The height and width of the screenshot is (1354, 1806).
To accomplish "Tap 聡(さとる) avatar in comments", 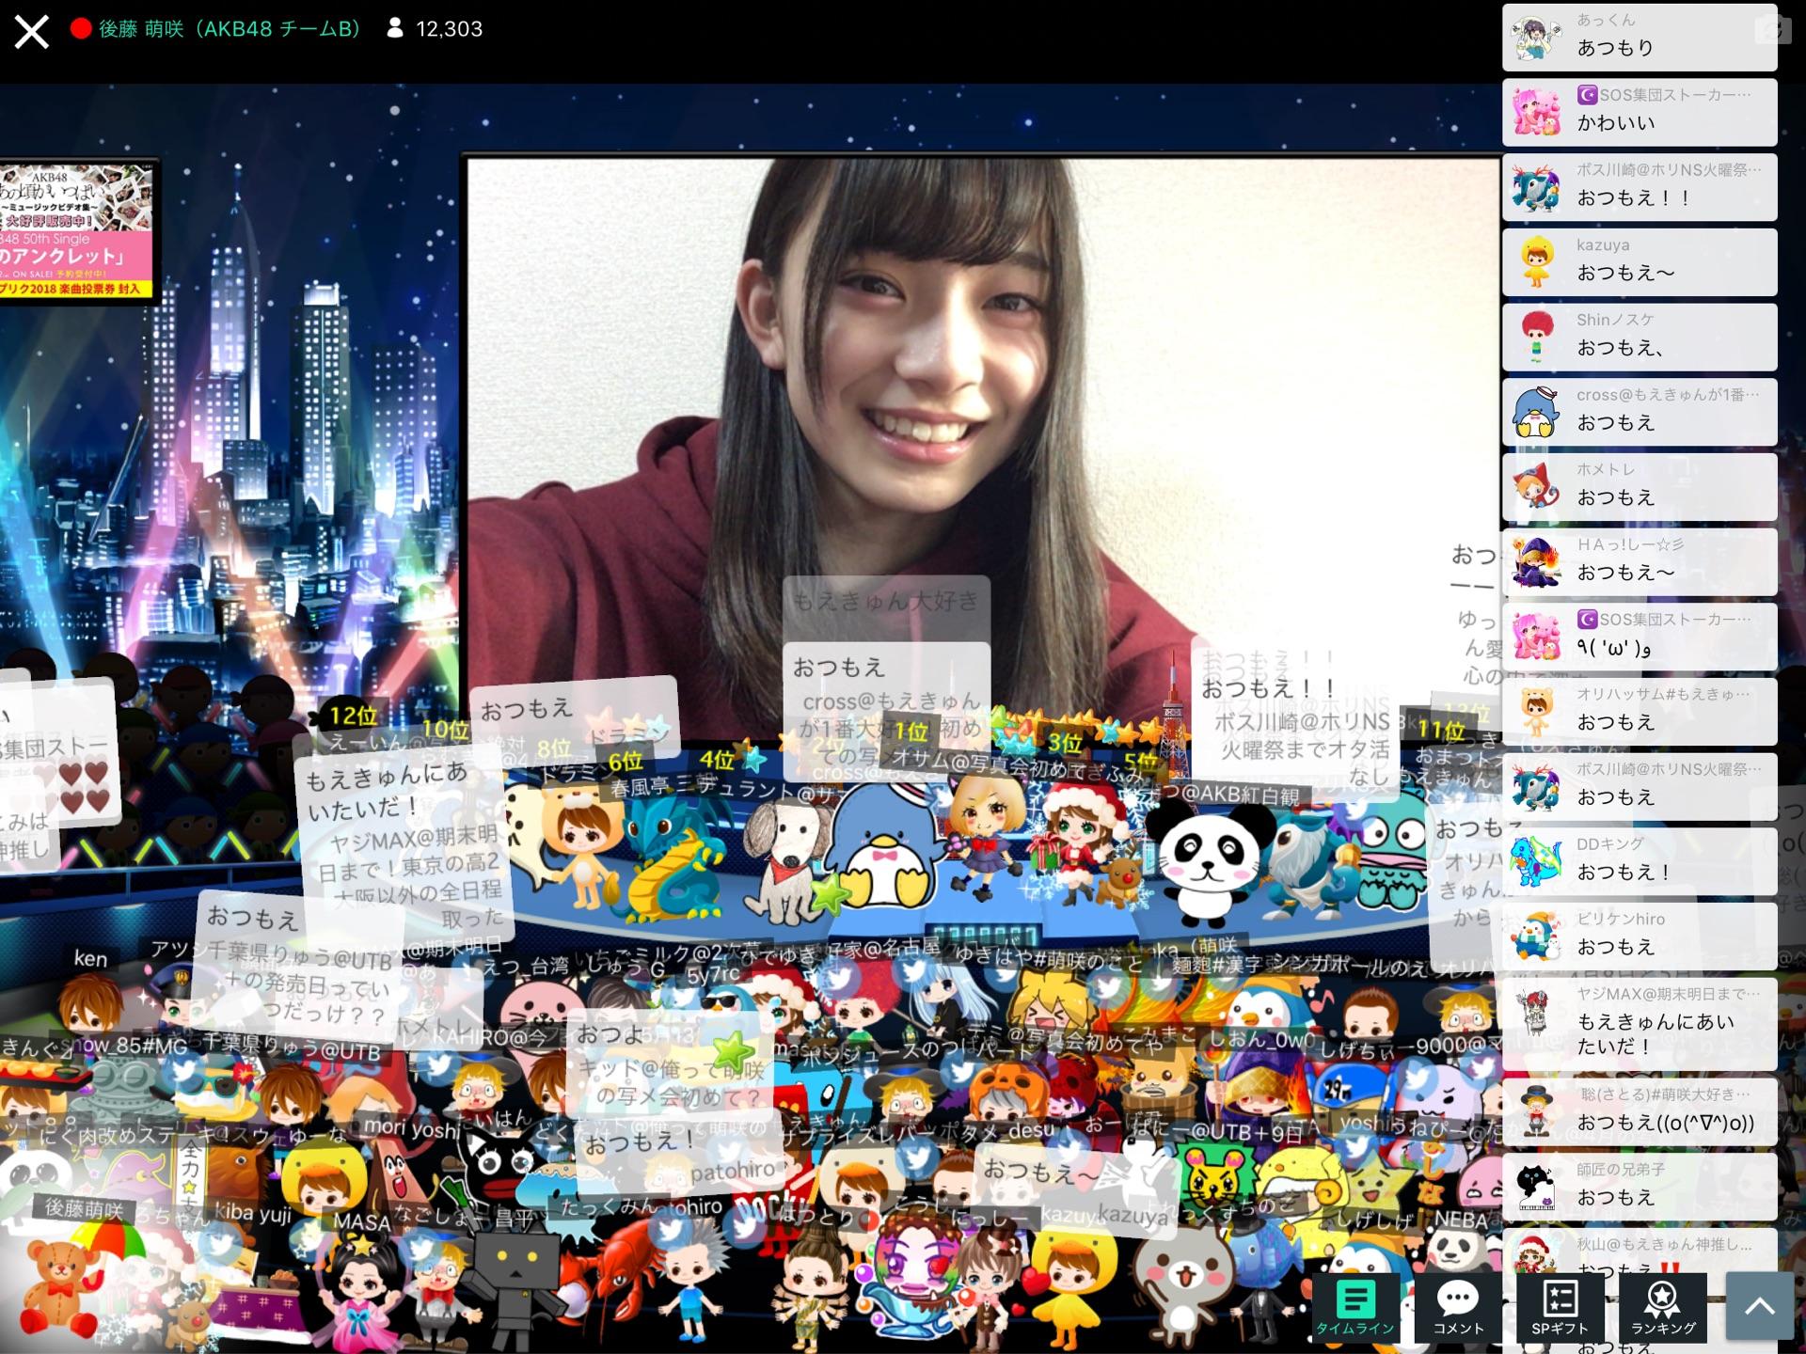I will pos(1536,1111).
